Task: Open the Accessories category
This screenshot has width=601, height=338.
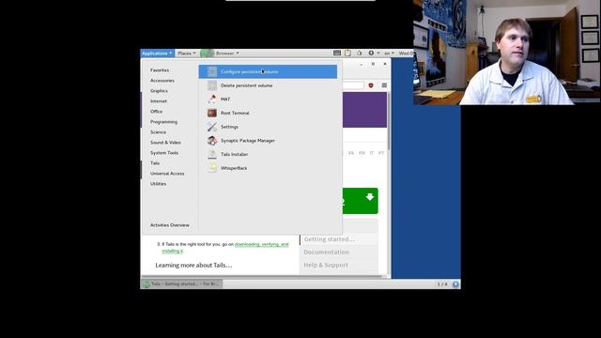Action: tap(162, 81)
